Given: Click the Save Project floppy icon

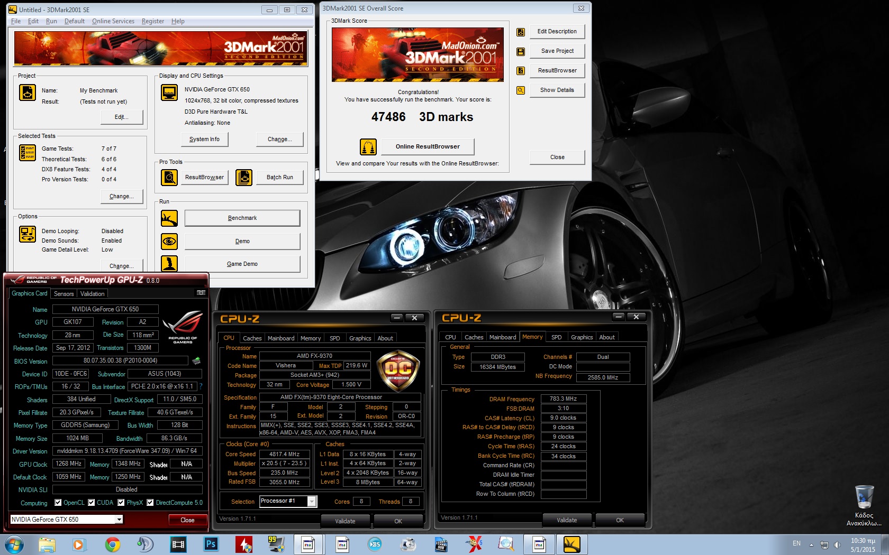Looking at the screenshot, I should click(521, 52).
